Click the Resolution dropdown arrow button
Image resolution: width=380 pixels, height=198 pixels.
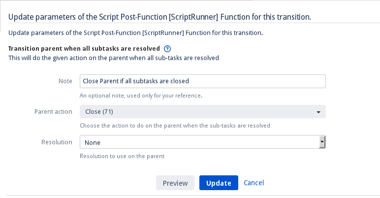[x=322, y=142]
